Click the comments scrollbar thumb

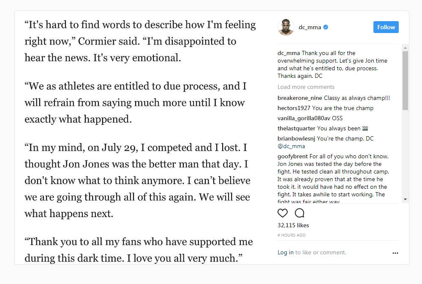click(405, 80)
